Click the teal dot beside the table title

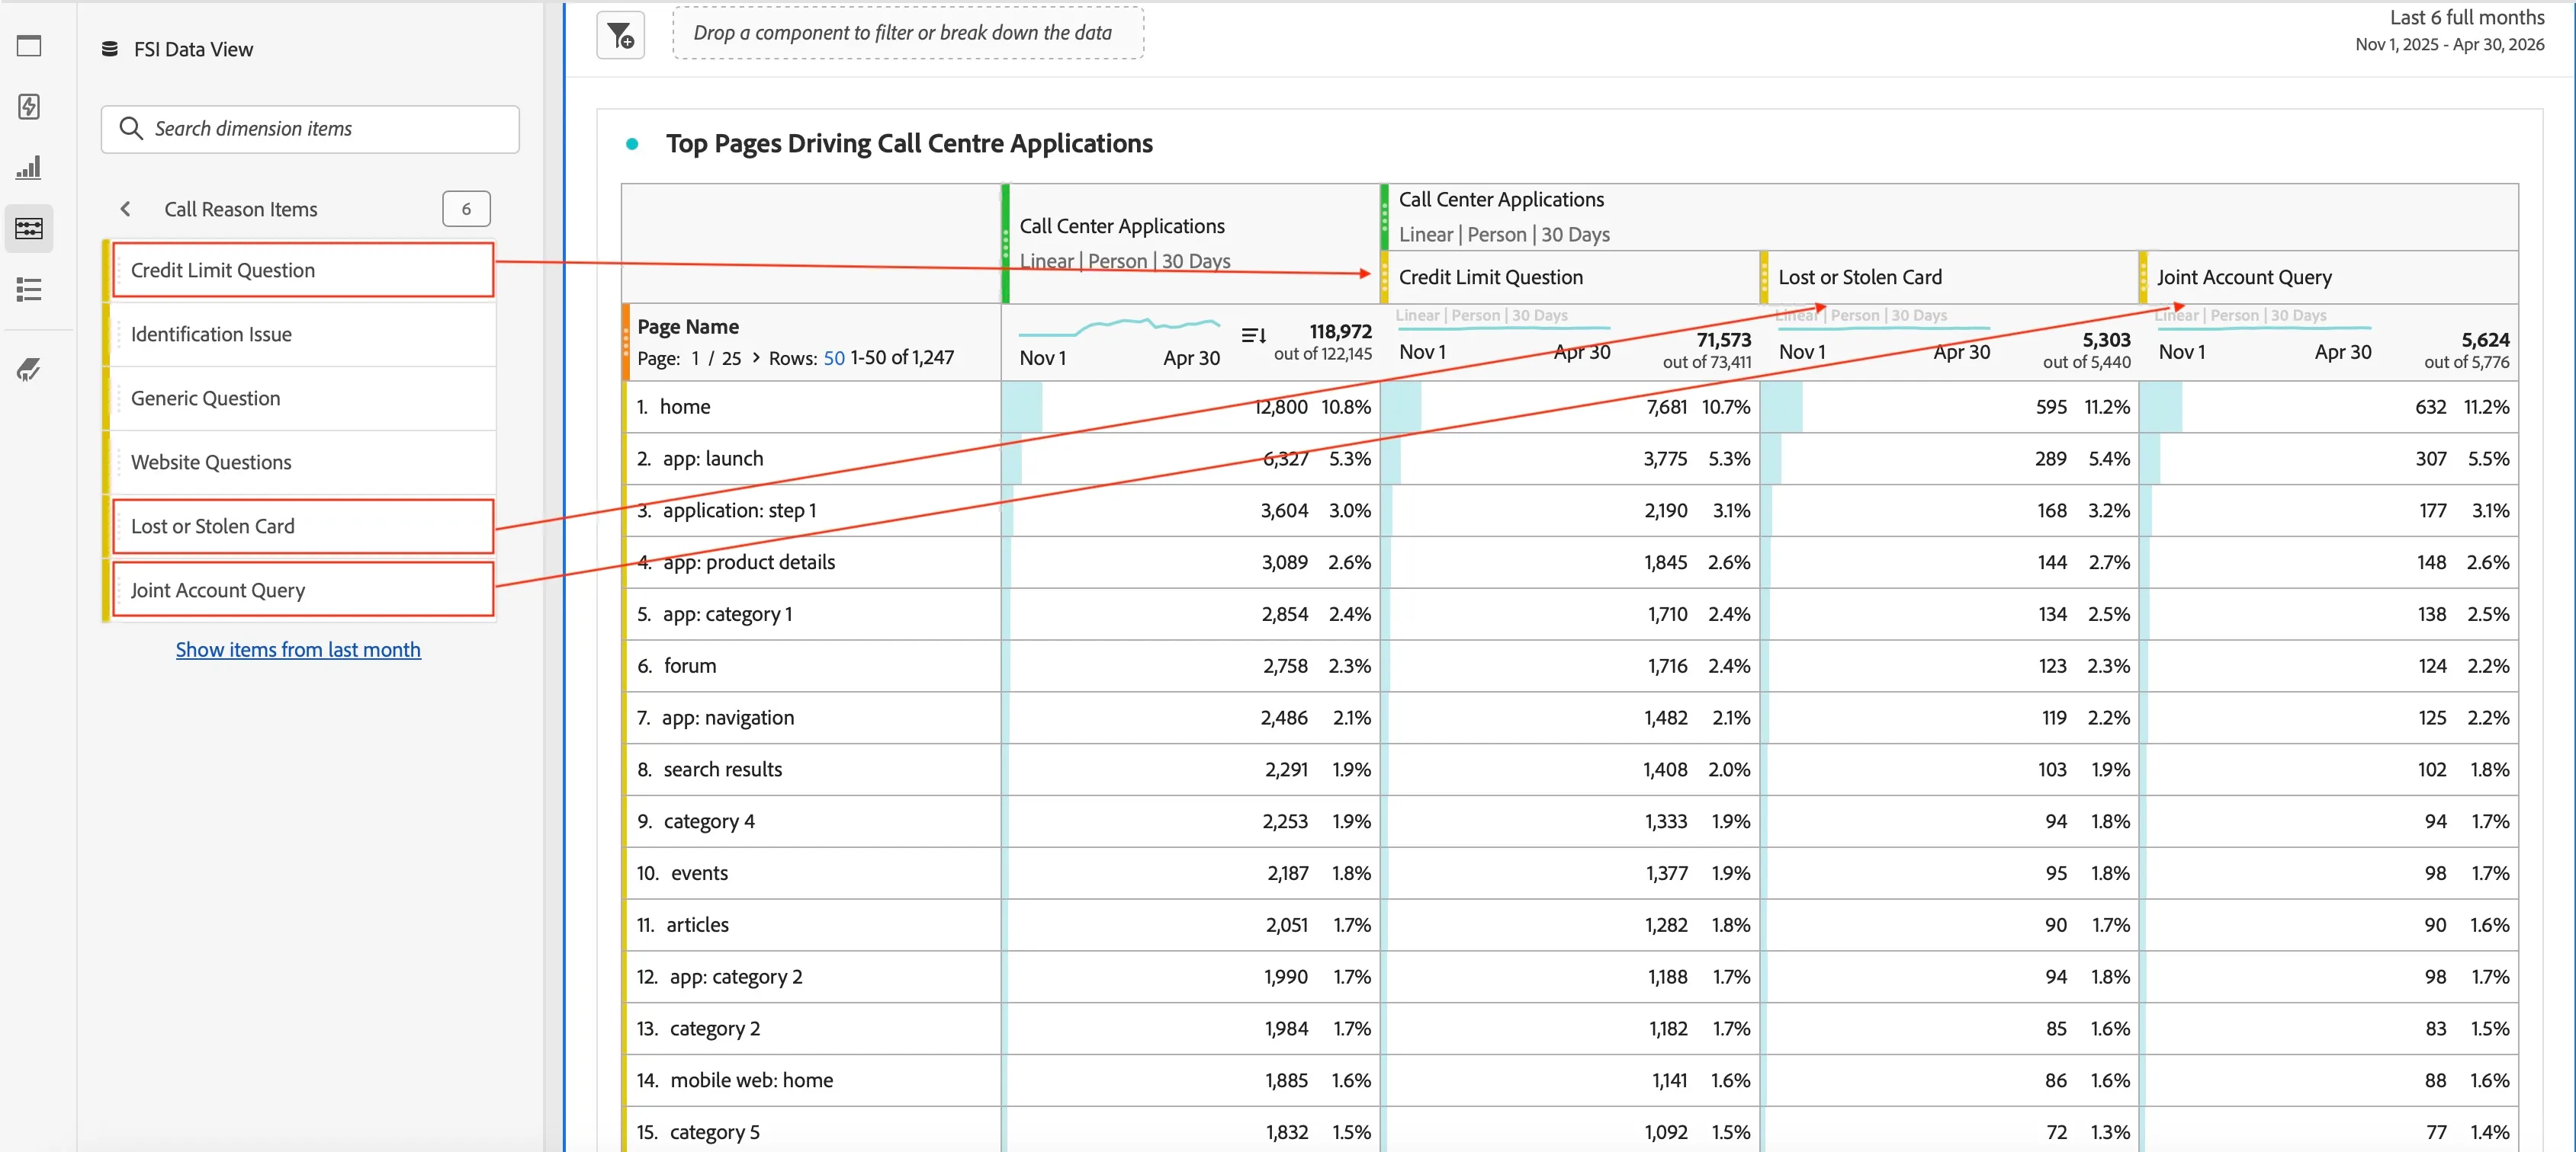coord(632,144)
